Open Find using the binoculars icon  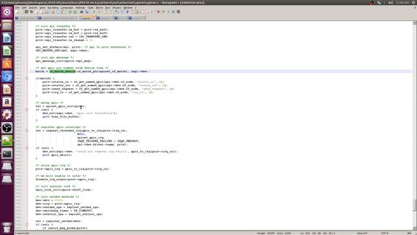pos(81,12)
